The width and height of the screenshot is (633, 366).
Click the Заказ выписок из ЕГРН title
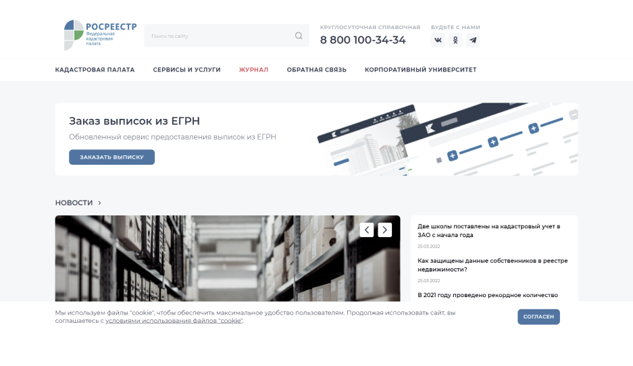(134, 121)
